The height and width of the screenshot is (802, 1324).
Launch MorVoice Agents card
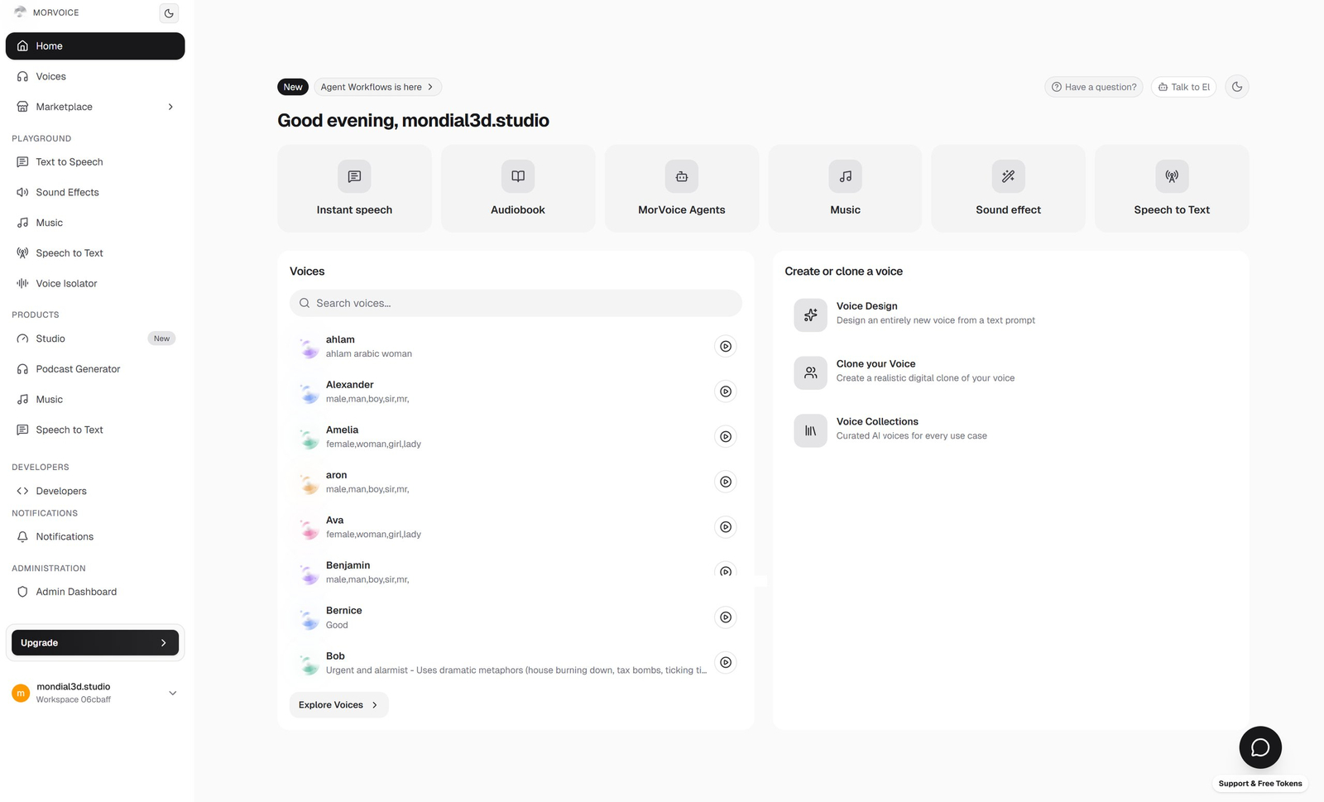pos(681,189)
